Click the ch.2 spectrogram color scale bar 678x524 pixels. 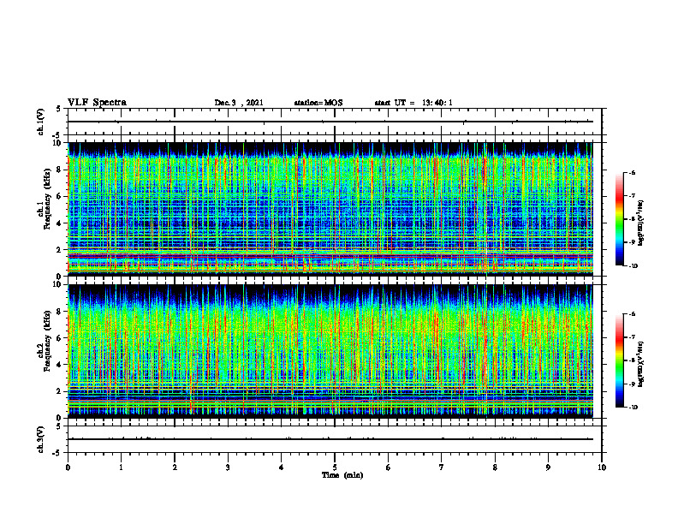[619, 360]
